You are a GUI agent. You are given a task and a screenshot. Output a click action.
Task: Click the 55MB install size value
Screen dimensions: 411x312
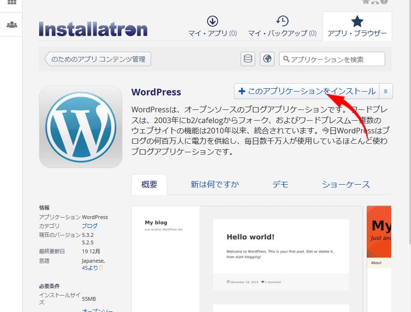[89, 299]
